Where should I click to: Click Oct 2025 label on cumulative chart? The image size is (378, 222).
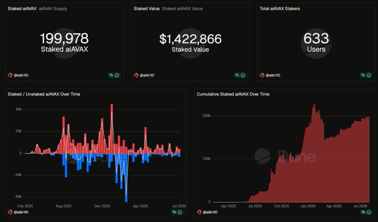(x=281, y=206)
